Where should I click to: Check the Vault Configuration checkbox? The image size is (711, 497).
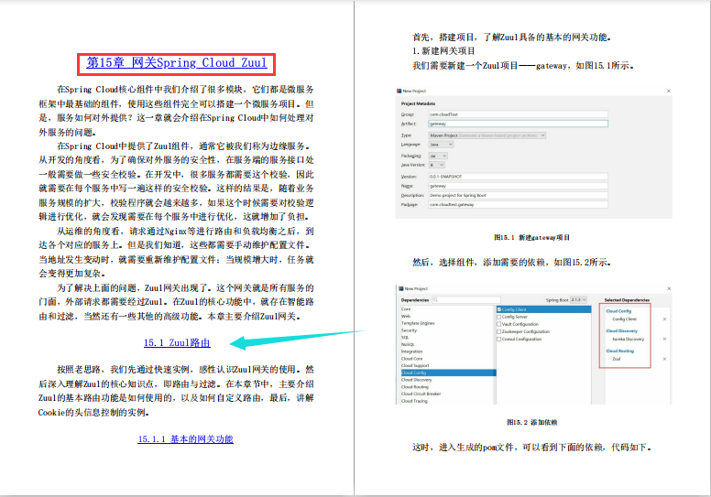pyautogui.click(x=499, y=324)
